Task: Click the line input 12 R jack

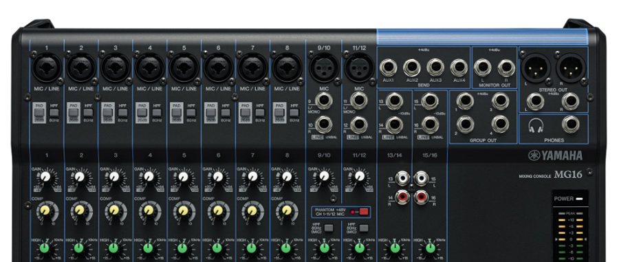Action: pyautogui.click(x=359, y=124)
